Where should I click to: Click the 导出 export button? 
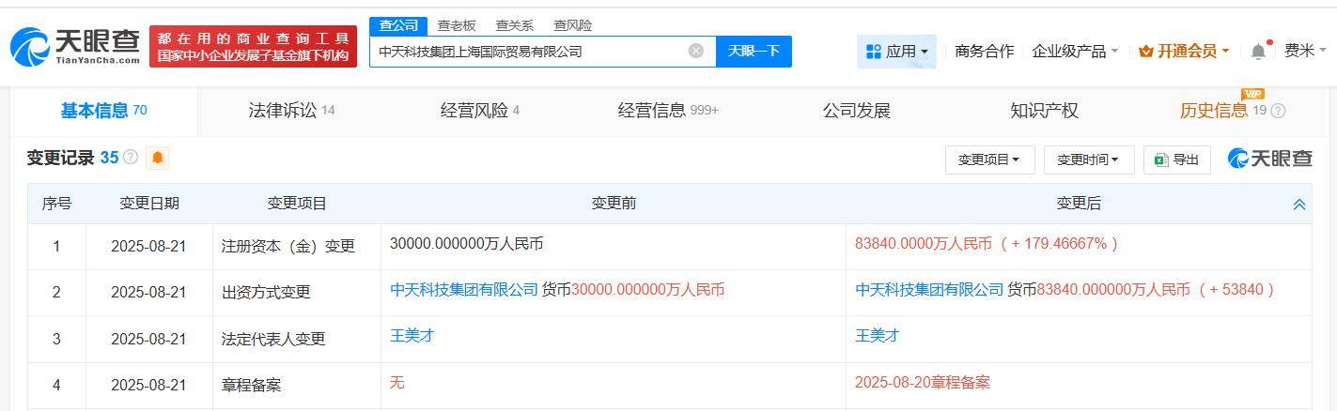point(1177,160)
